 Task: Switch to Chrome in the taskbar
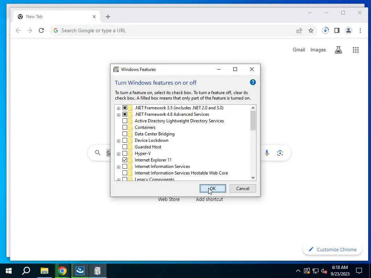[62, 271]
